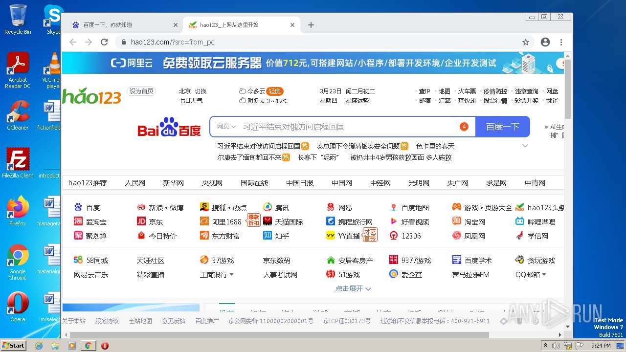Open the 星座运势 link
The width and height of the screenshot is (626, 352).
pyautogui.click(x=358, y=101)
